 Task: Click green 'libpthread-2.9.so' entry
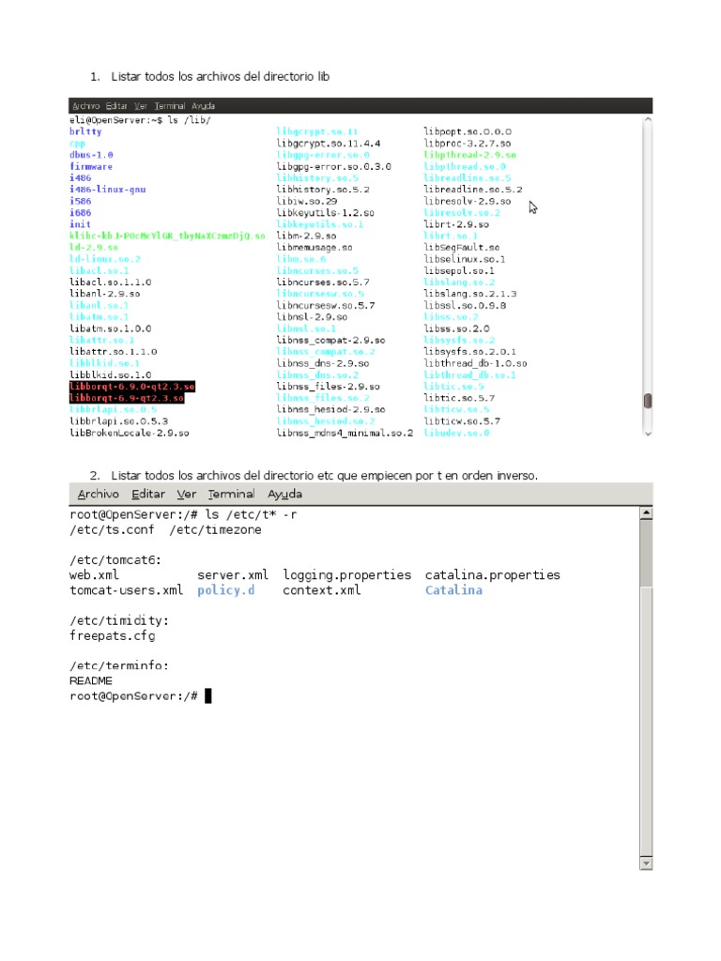click(469, 155)
